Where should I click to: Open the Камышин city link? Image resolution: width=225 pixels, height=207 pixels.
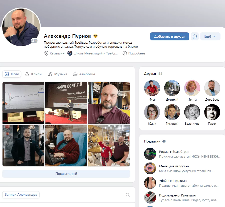pyautogui.click(x=57, y=53)
